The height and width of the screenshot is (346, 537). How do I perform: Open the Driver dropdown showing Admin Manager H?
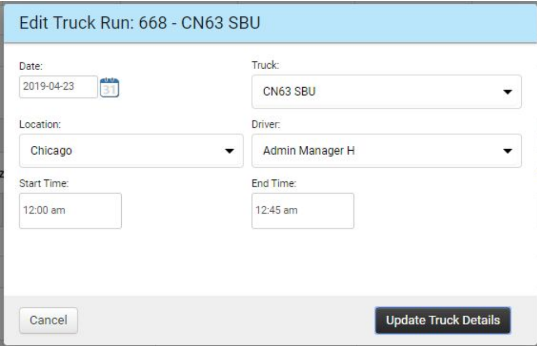coord(386,151)
